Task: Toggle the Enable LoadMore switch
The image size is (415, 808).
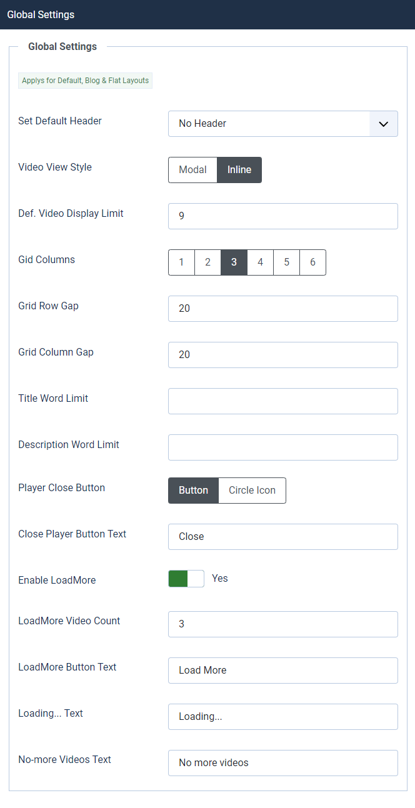Action: [186, 579]
